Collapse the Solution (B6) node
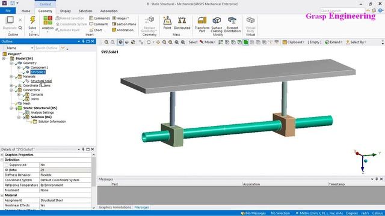The image size is (385, 216). click(19, 117)
